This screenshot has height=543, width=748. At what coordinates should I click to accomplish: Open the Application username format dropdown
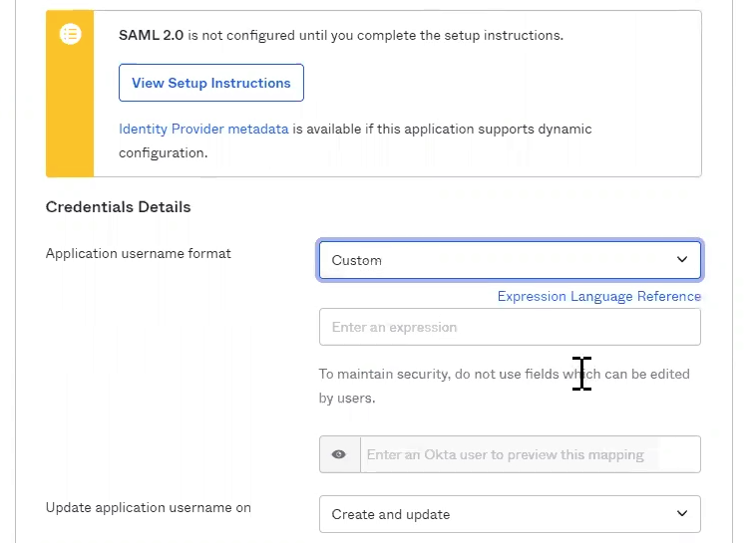(509, 260)
